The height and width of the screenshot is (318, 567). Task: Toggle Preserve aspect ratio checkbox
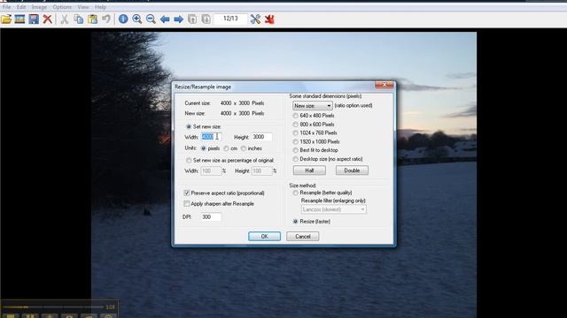(x=187, y=193)
